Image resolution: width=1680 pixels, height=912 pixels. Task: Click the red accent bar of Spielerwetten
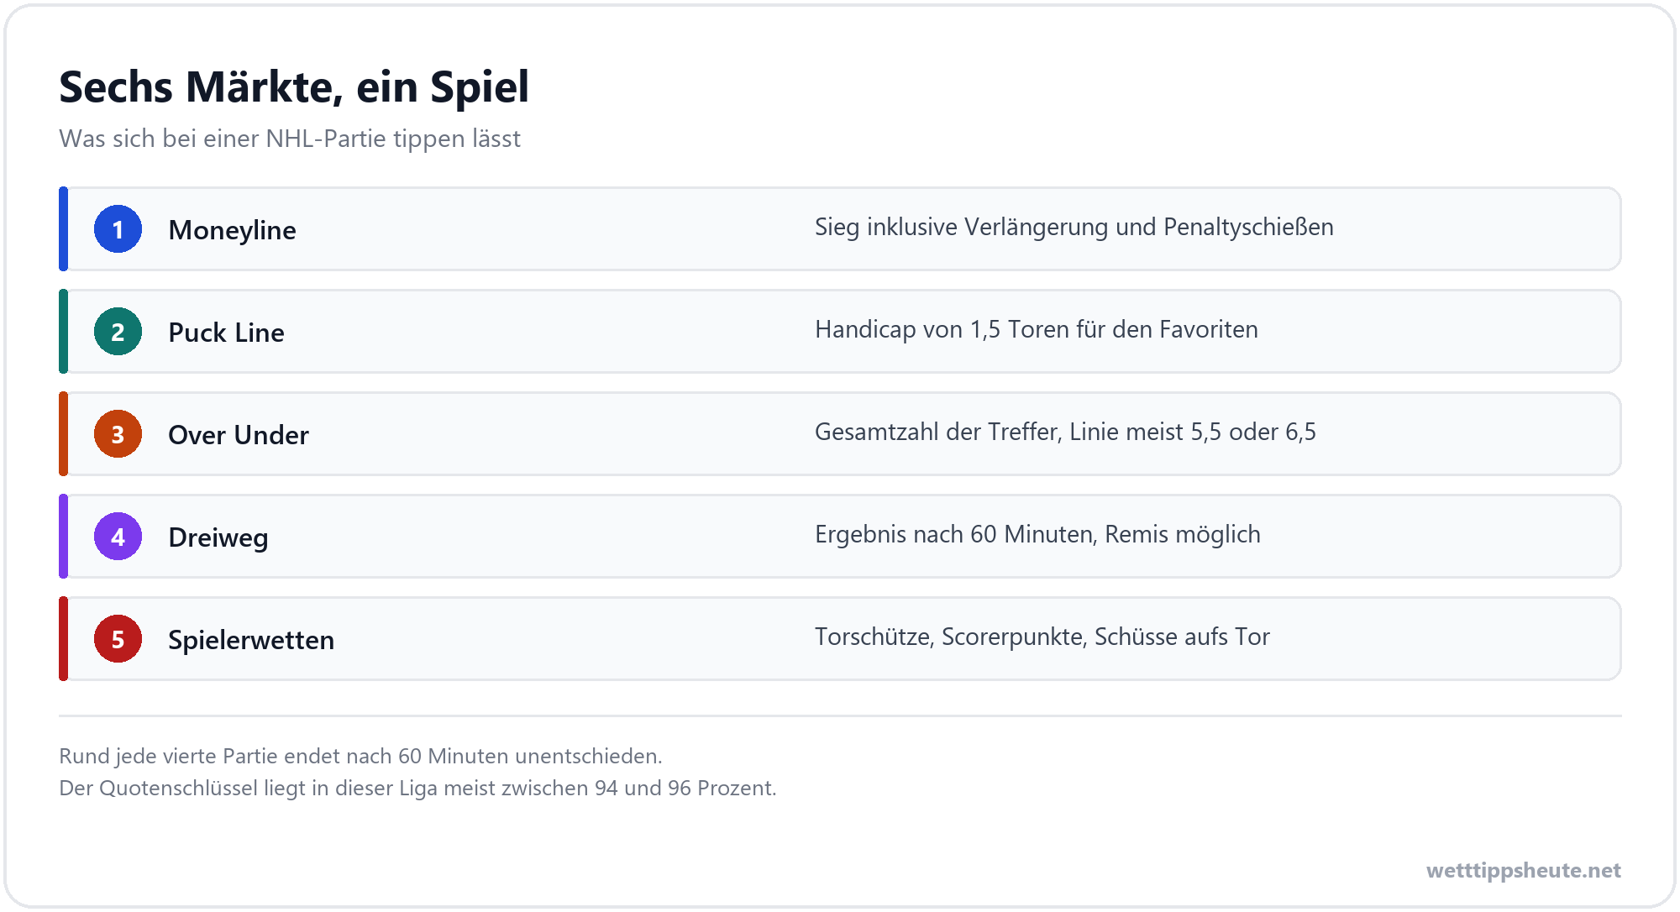tap(63, 639)
